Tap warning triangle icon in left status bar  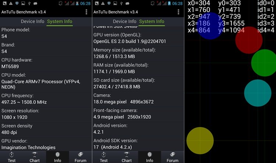coord(11,3)
